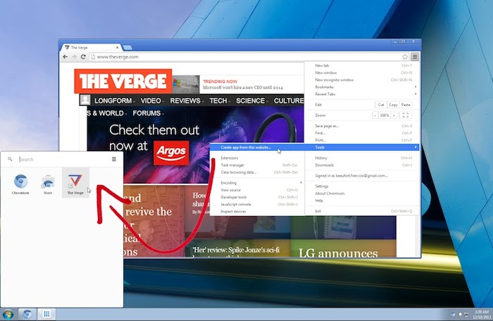Click the taskbar clock
Image resolution: width=493 pixels, height=321 pixels.
click(x=482, y=315)
